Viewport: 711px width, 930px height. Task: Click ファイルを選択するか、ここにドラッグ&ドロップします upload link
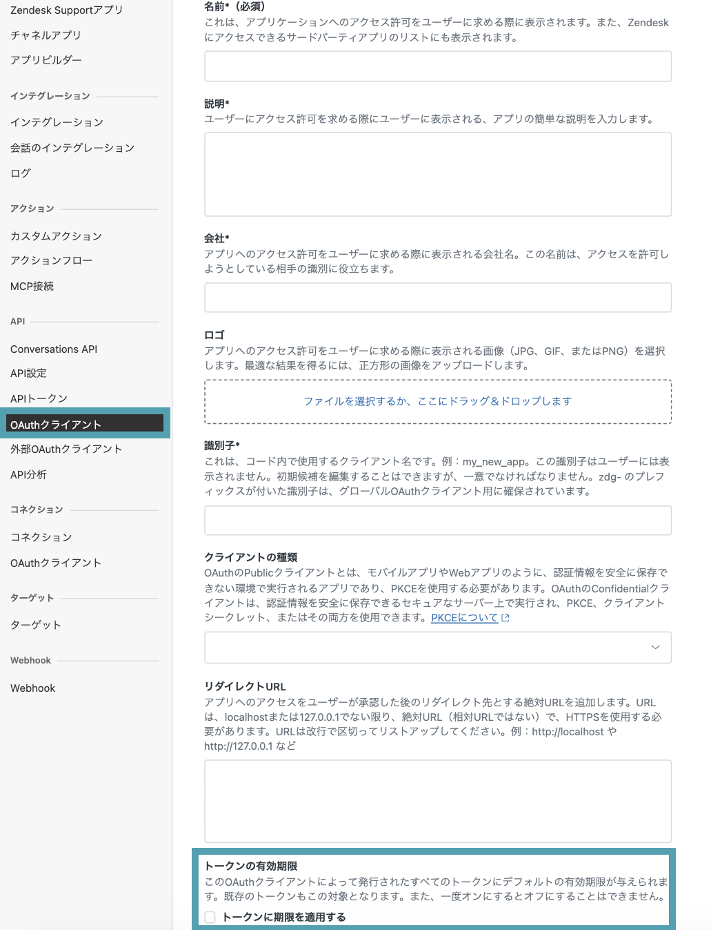coord(438,401)
